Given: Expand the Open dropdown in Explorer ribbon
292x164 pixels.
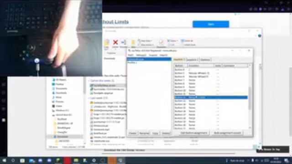Looking at the screenshot, I should 172,41.
